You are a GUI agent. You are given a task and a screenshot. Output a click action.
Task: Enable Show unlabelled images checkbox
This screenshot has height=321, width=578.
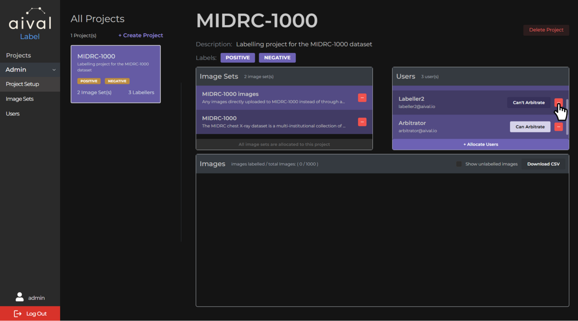point(459,164)
